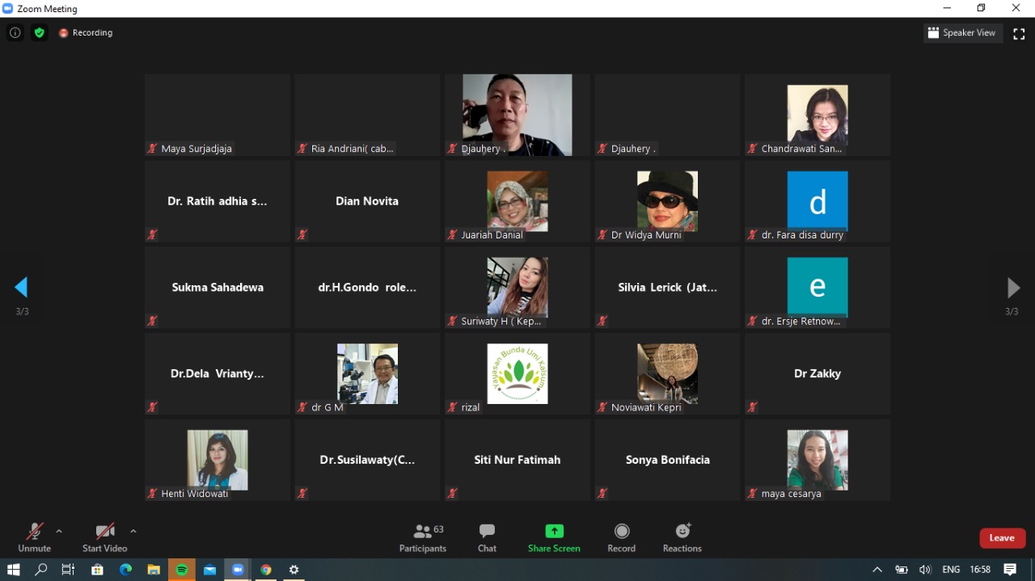Select Dr Widya Murni's video tile

pos(667,201)
